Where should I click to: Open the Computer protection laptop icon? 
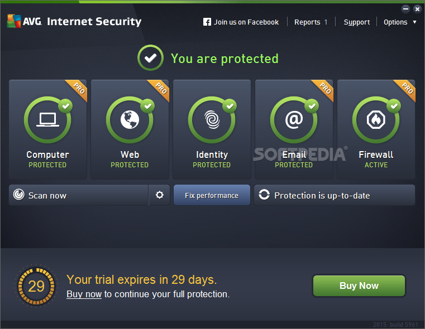tap(48, 120)
